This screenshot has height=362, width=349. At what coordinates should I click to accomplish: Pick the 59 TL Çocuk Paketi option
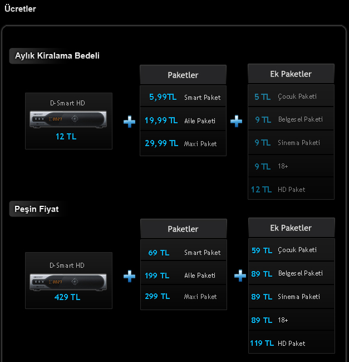click(x=292, y=250)
